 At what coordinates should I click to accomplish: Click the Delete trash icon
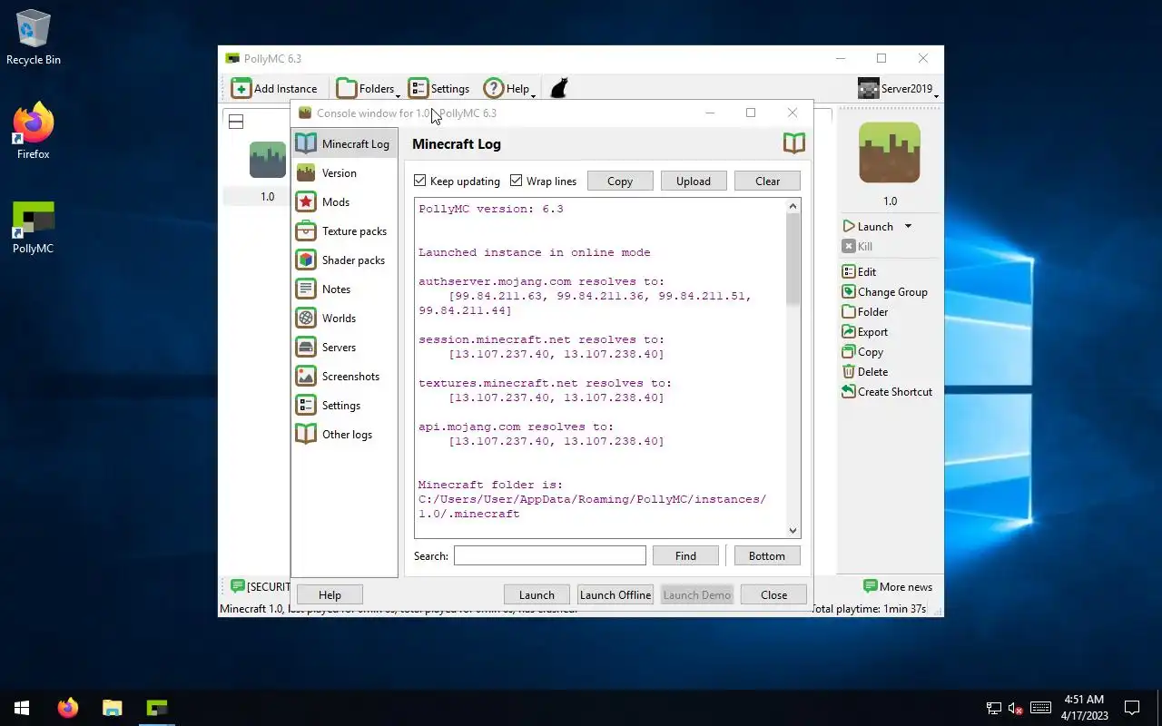(x=849, y=371)
